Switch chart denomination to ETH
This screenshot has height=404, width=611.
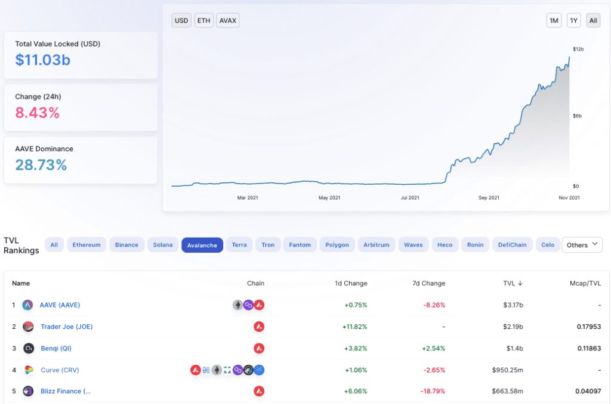[x=203, y=21]
